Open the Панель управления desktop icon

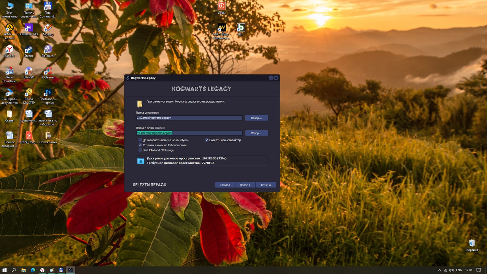click(29, 10)
